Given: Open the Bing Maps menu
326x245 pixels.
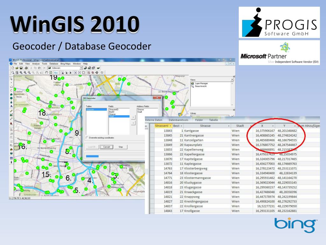Looking at the screenshot, I should point(66,64).
